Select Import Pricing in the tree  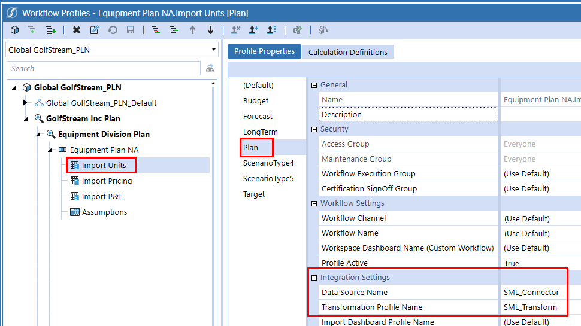[107, 181]
